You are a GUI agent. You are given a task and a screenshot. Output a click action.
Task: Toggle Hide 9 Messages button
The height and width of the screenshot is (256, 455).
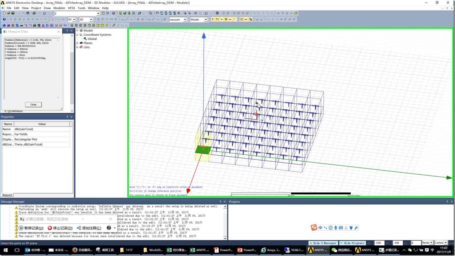point(323,243)
